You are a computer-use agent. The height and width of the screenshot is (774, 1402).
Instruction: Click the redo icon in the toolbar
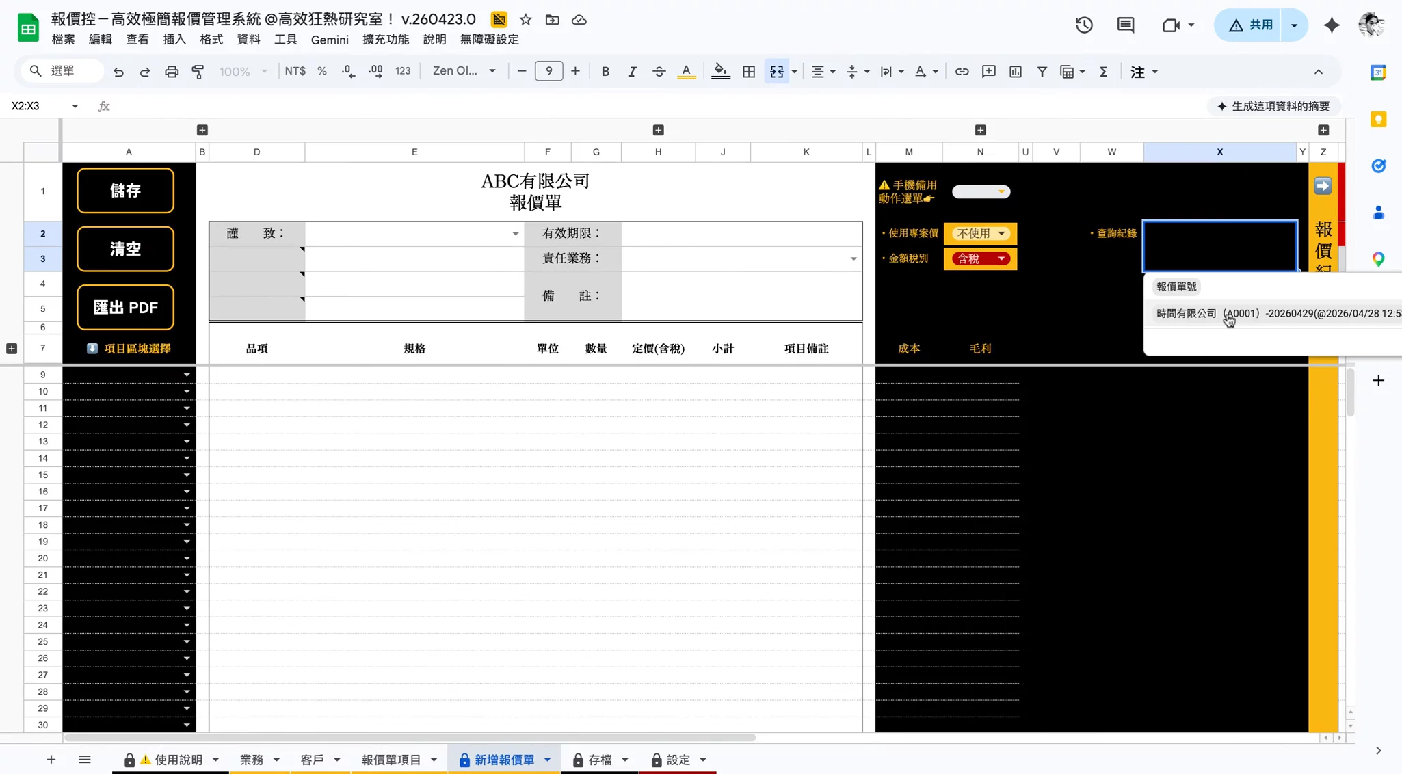click(145, 72)
